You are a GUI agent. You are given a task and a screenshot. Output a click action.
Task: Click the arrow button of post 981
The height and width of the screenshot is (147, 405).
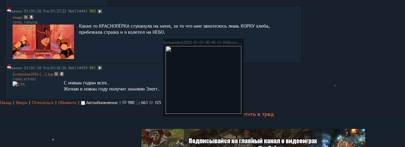pos(100,68)
